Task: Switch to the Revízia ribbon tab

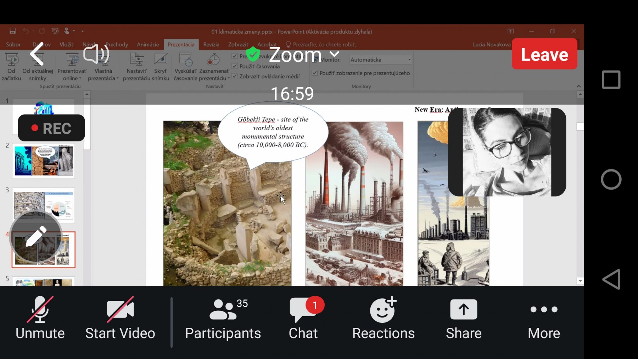Action: (x=211, y=45)
